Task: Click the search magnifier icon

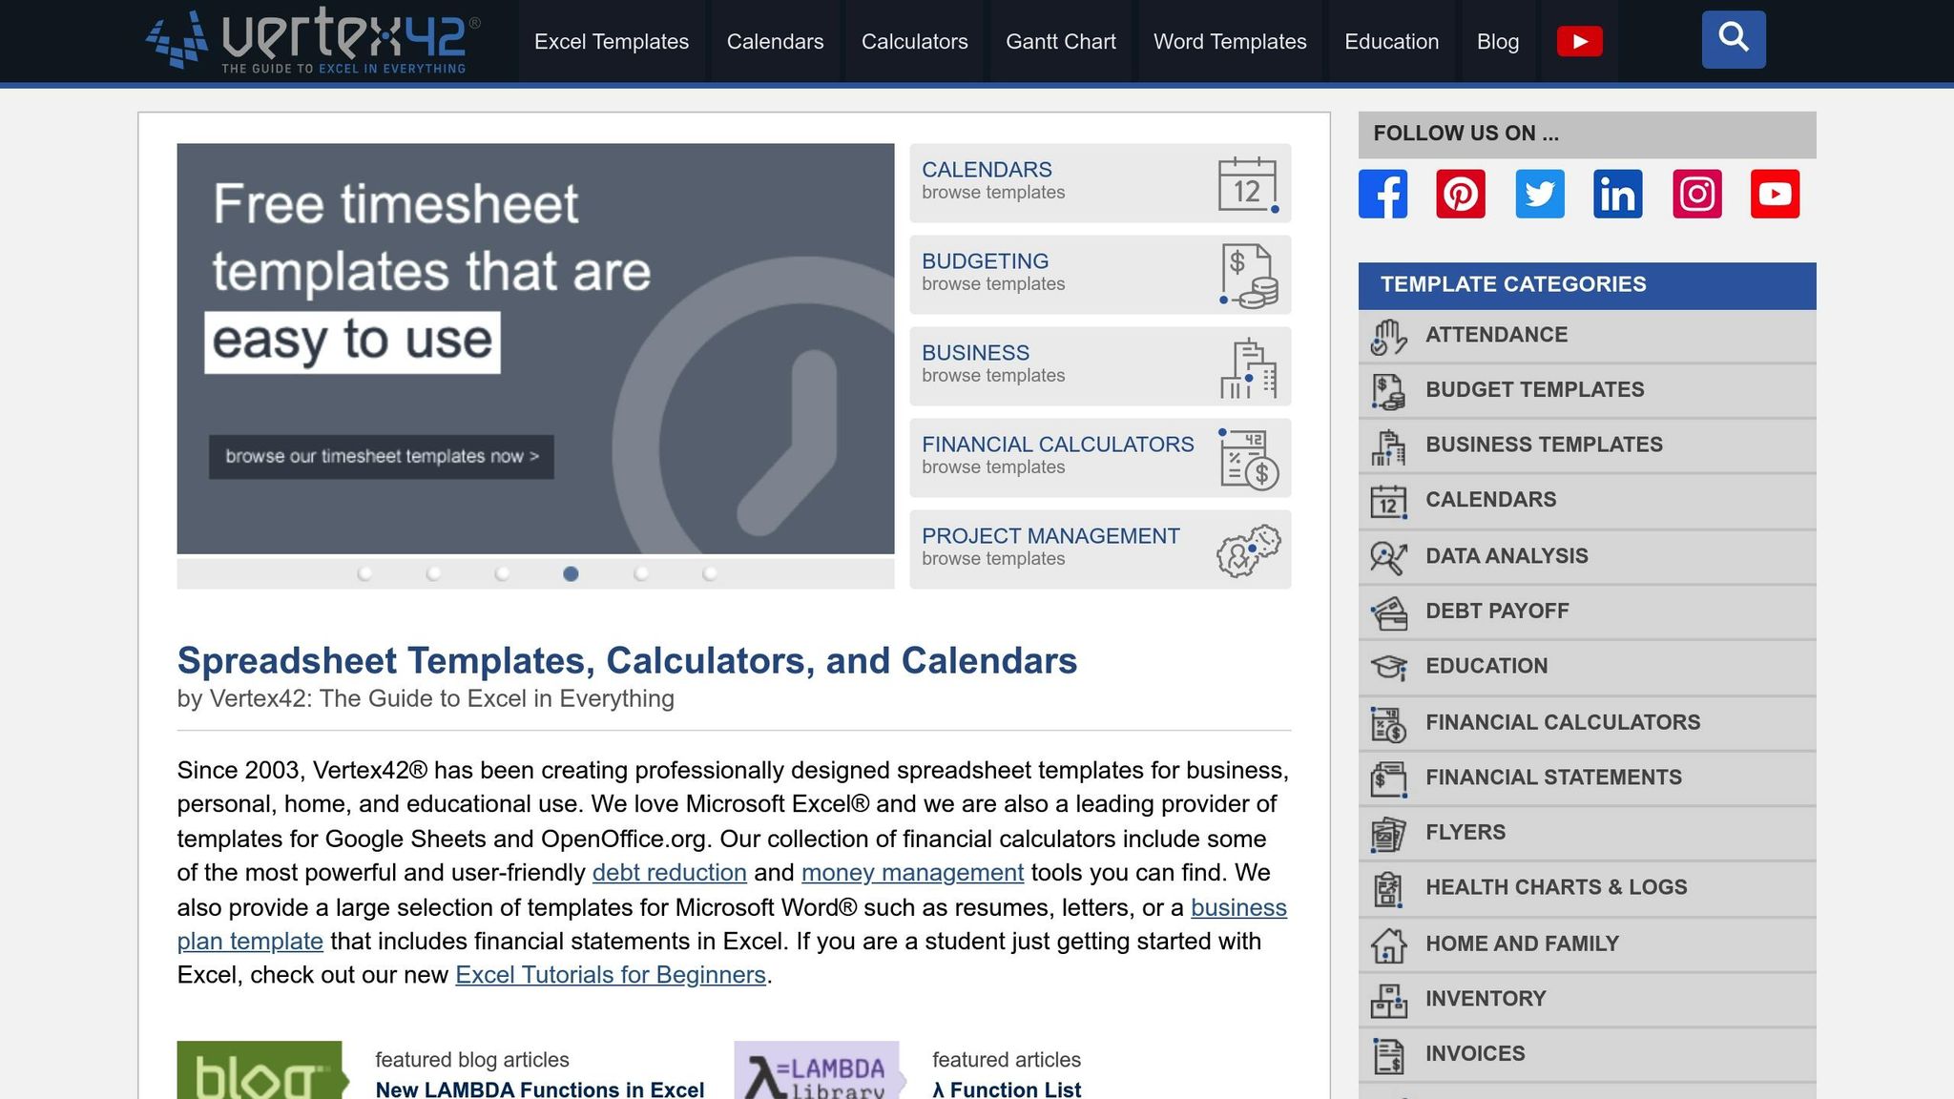Action: click(x=1733, y=39)
